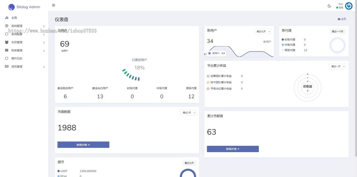Open 新代理 最近一个月 selector

337,31
